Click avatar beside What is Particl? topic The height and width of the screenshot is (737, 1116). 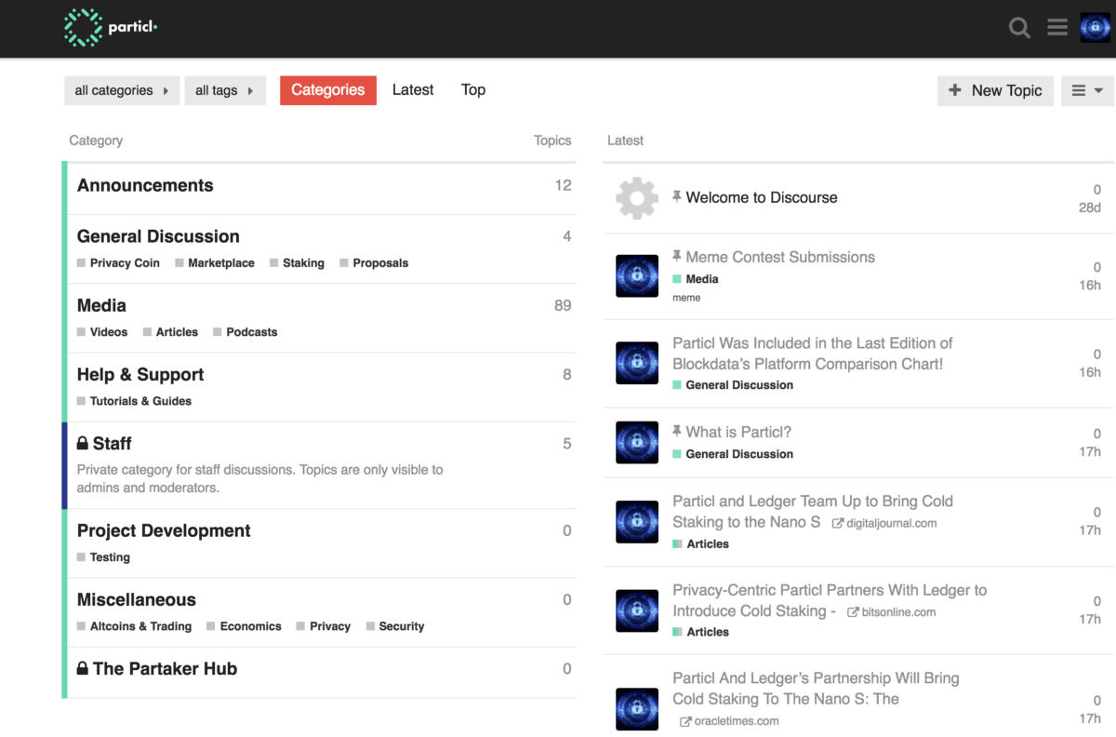pyautogui.click(x=637, y=442)
